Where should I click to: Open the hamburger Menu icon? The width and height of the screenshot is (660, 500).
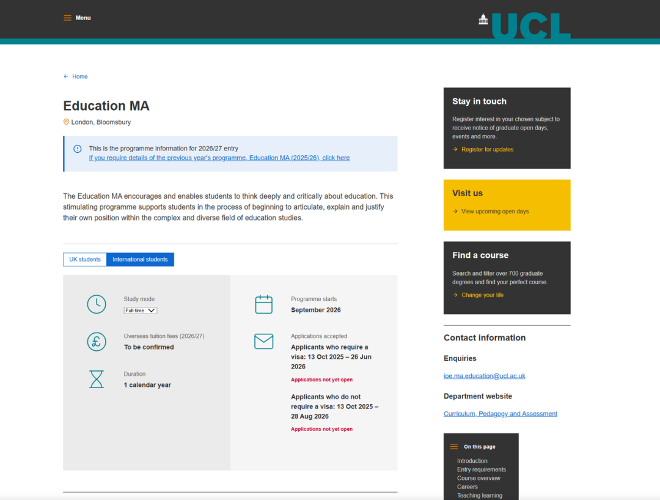pos(68,18)
